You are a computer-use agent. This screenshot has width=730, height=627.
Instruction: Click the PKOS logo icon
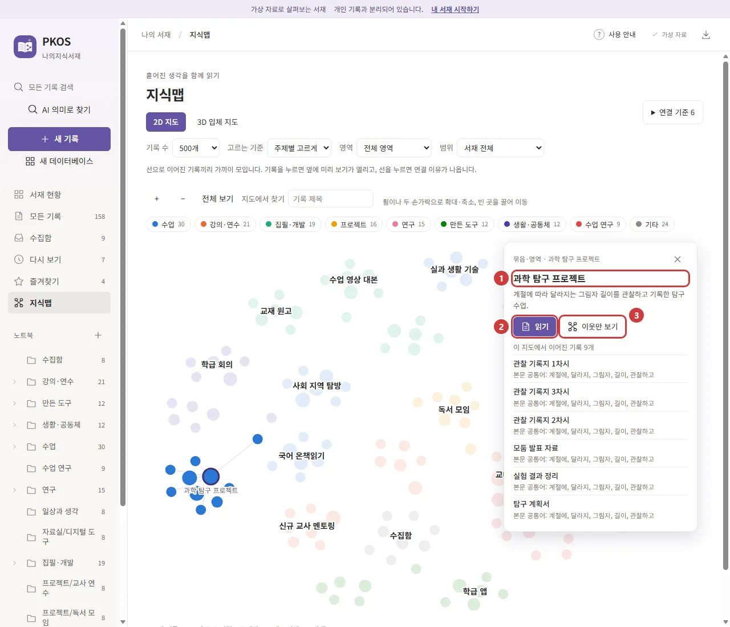click(x=25, y=47)
